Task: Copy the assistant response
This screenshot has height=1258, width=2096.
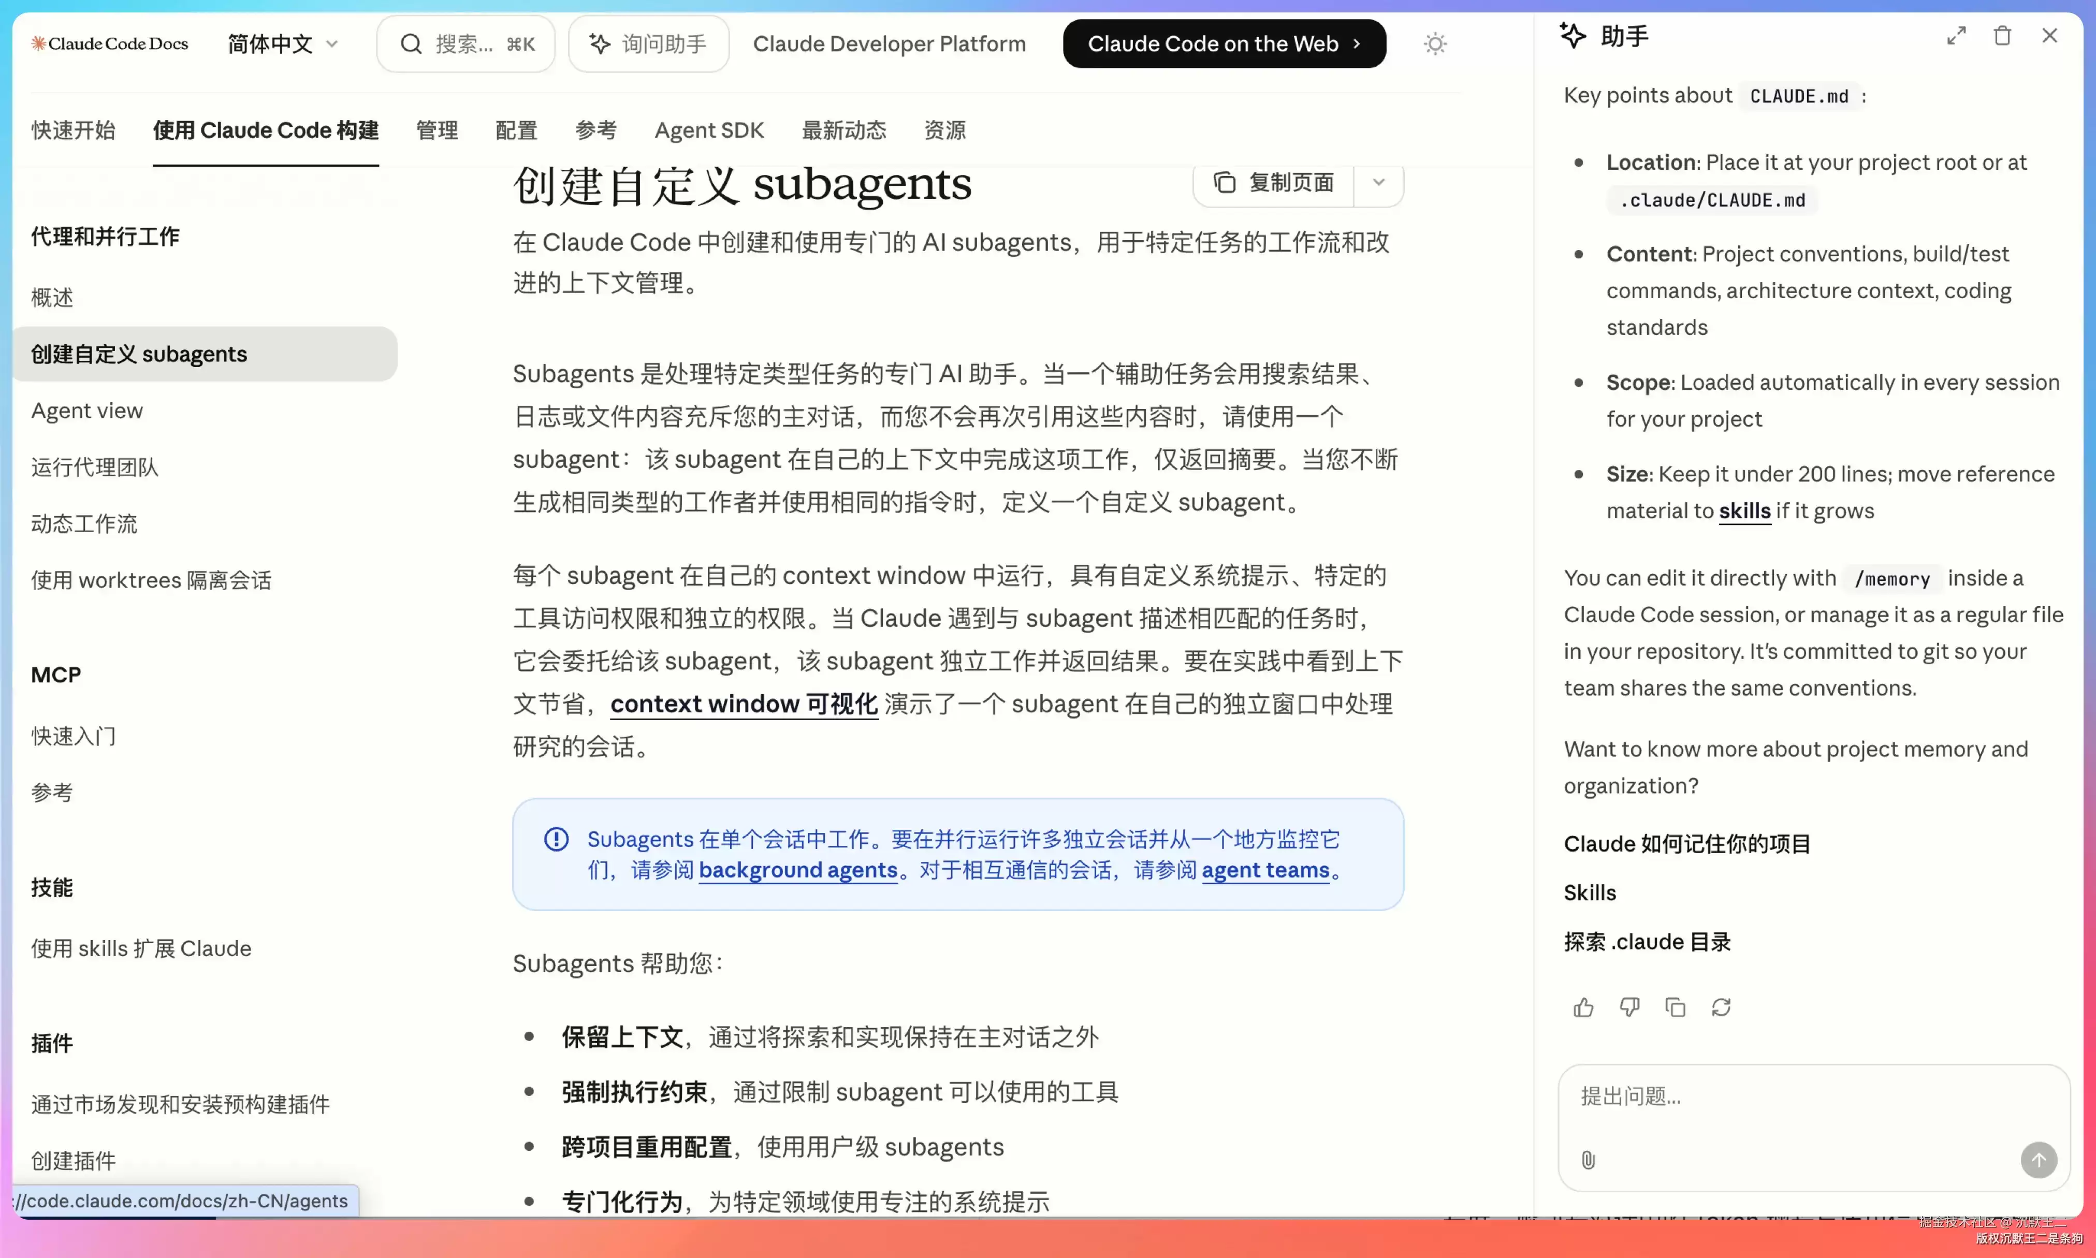Action: (1675, 1007)
